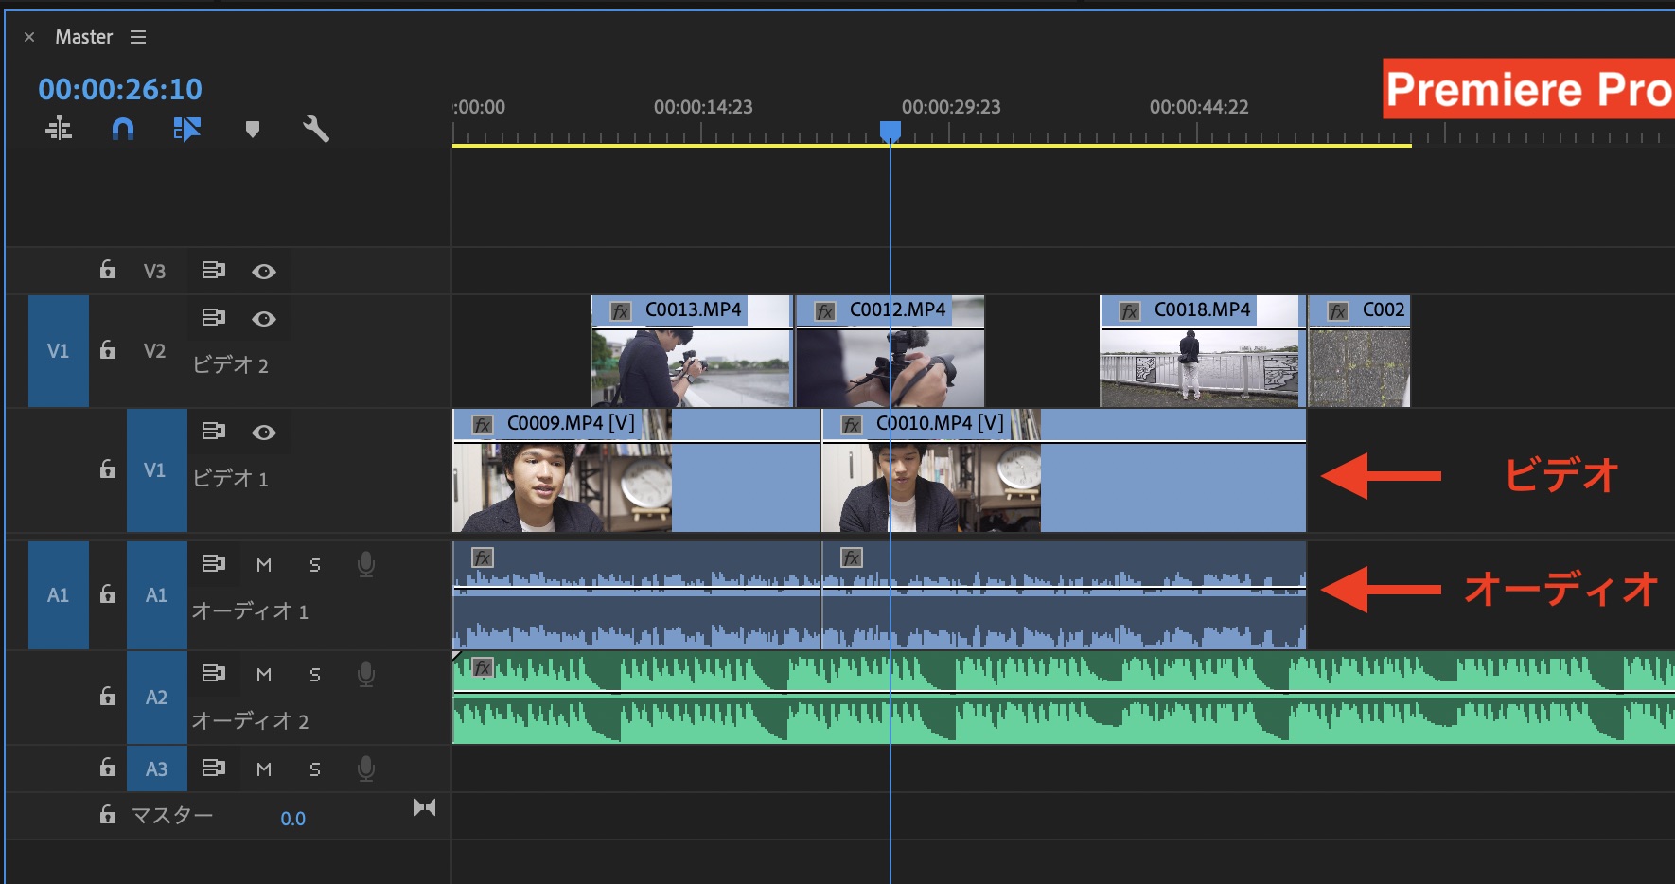Click the blue playhead on ruler

(x=890, y=130)
